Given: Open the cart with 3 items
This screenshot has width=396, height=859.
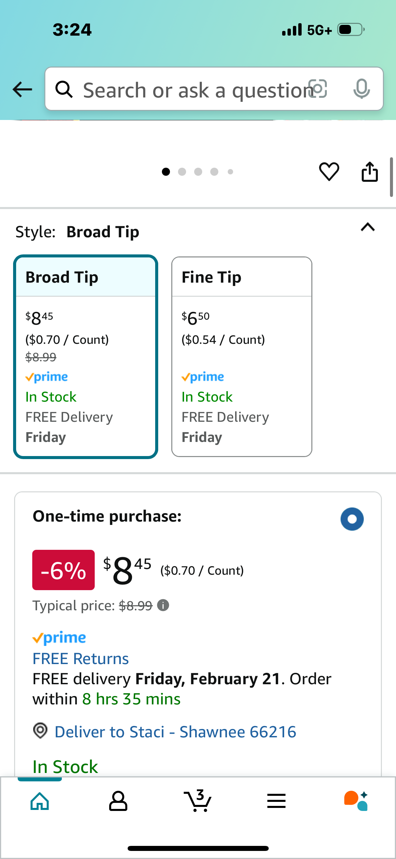Looking at the screenshot, I should pyautogui.click(x=198, y=801).
